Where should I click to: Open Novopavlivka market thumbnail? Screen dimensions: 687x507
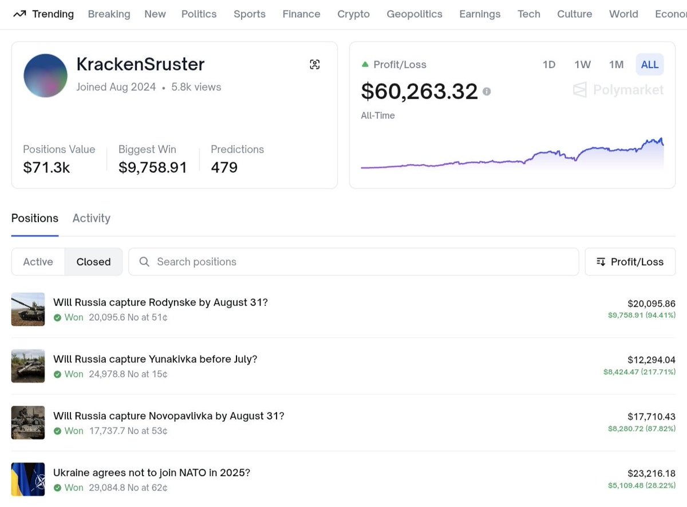point(28,422)
